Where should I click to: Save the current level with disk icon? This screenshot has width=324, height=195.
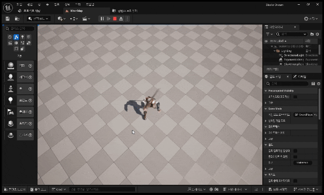pyautogui.click(x=8, y=19)
